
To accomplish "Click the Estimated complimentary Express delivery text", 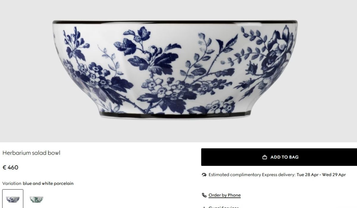I will click(252, 175).
